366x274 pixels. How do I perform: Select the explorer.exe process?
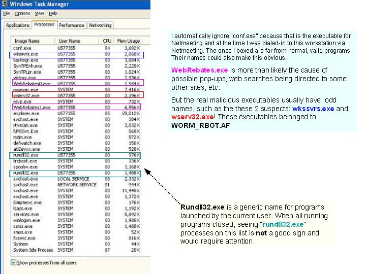(77, 114)
